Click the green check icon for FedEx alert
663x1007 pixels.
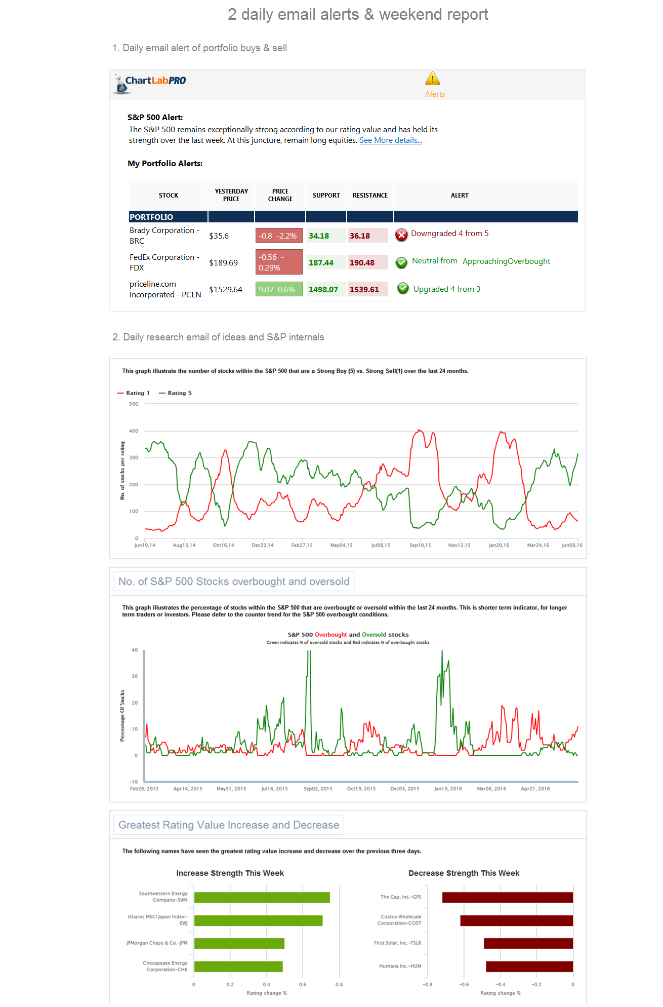[401, 262]
